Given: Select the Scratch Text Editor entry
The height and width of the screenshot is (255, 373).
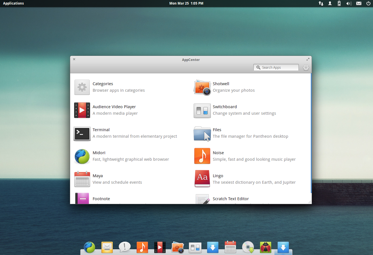Looking at the screenshot, I should [x=231, y=199].
